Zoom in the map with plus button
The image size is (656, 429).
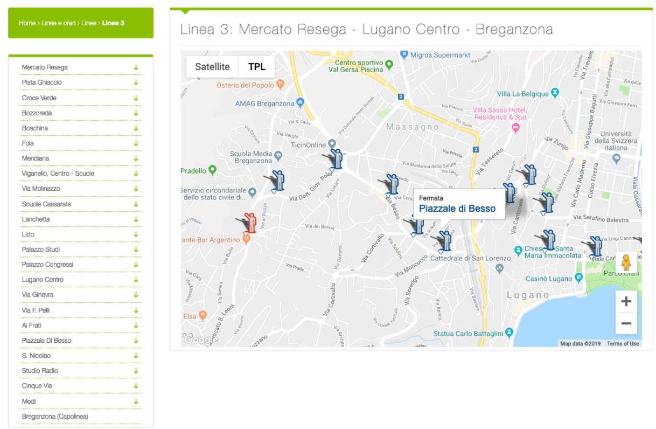(x=626, y=302)
